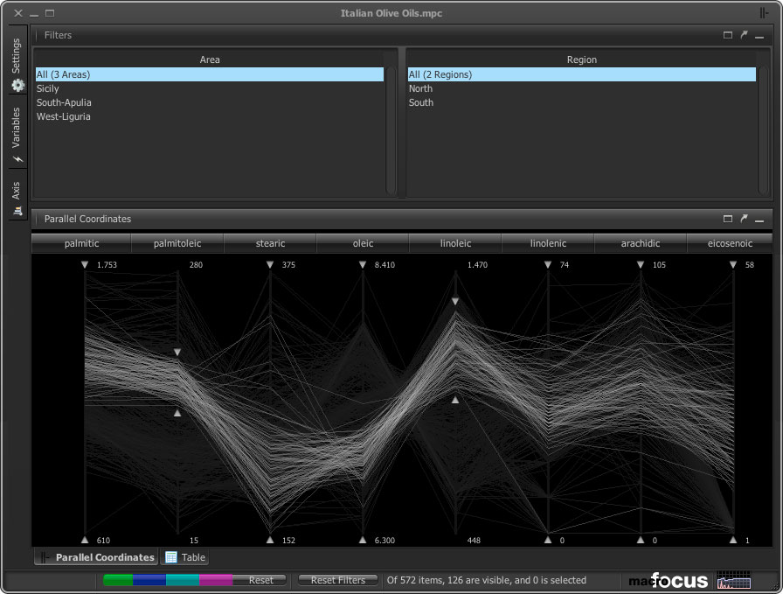The height and width of the screenshot is (594, 783).
Task: Switch to the Table tab
Action: pos(185,557)
